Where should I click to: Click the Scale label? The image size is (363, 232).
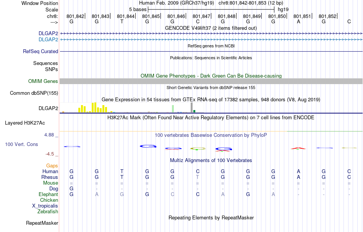tap(52, 10)
